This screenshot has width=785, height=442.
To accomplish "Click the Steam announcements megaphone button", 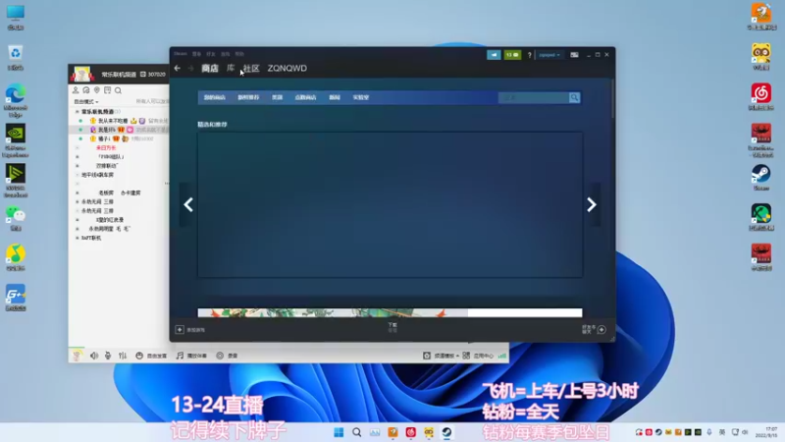I will pyautogui.click(x=494, y=55).
